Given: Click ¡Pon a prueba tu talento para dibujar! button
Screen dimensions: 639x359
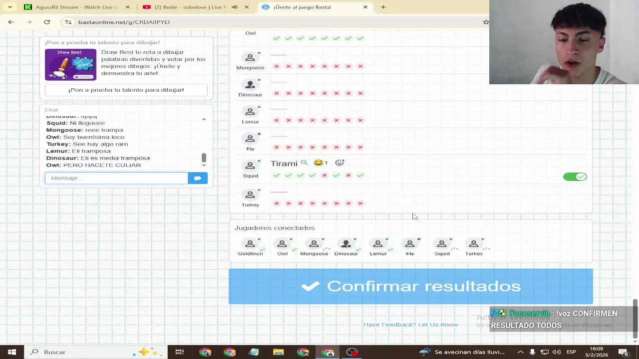Looking at the screenshot, I should pyautogui.click(x=126, y=90).
